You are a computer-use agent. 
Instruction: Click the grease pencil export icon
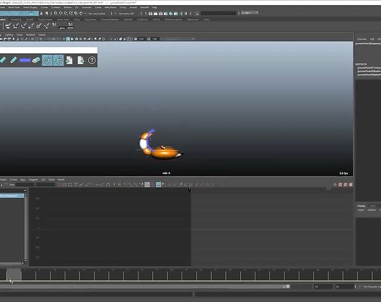81,60
